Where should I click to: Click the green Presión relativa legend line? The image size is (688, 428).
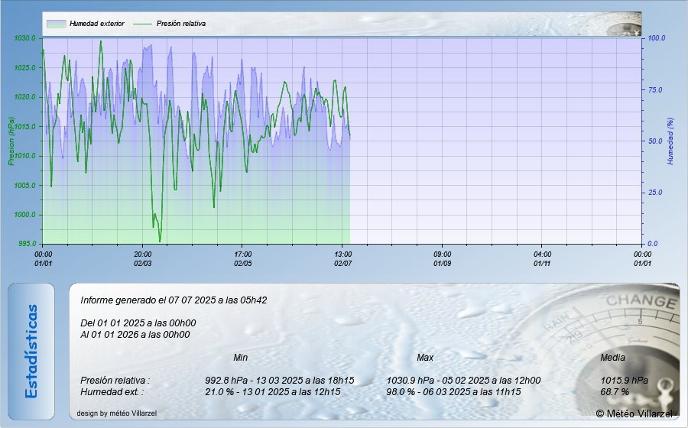143,24
